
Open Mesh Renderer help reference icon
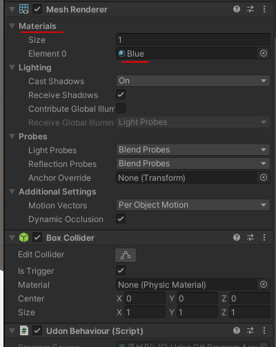point(237,9)
